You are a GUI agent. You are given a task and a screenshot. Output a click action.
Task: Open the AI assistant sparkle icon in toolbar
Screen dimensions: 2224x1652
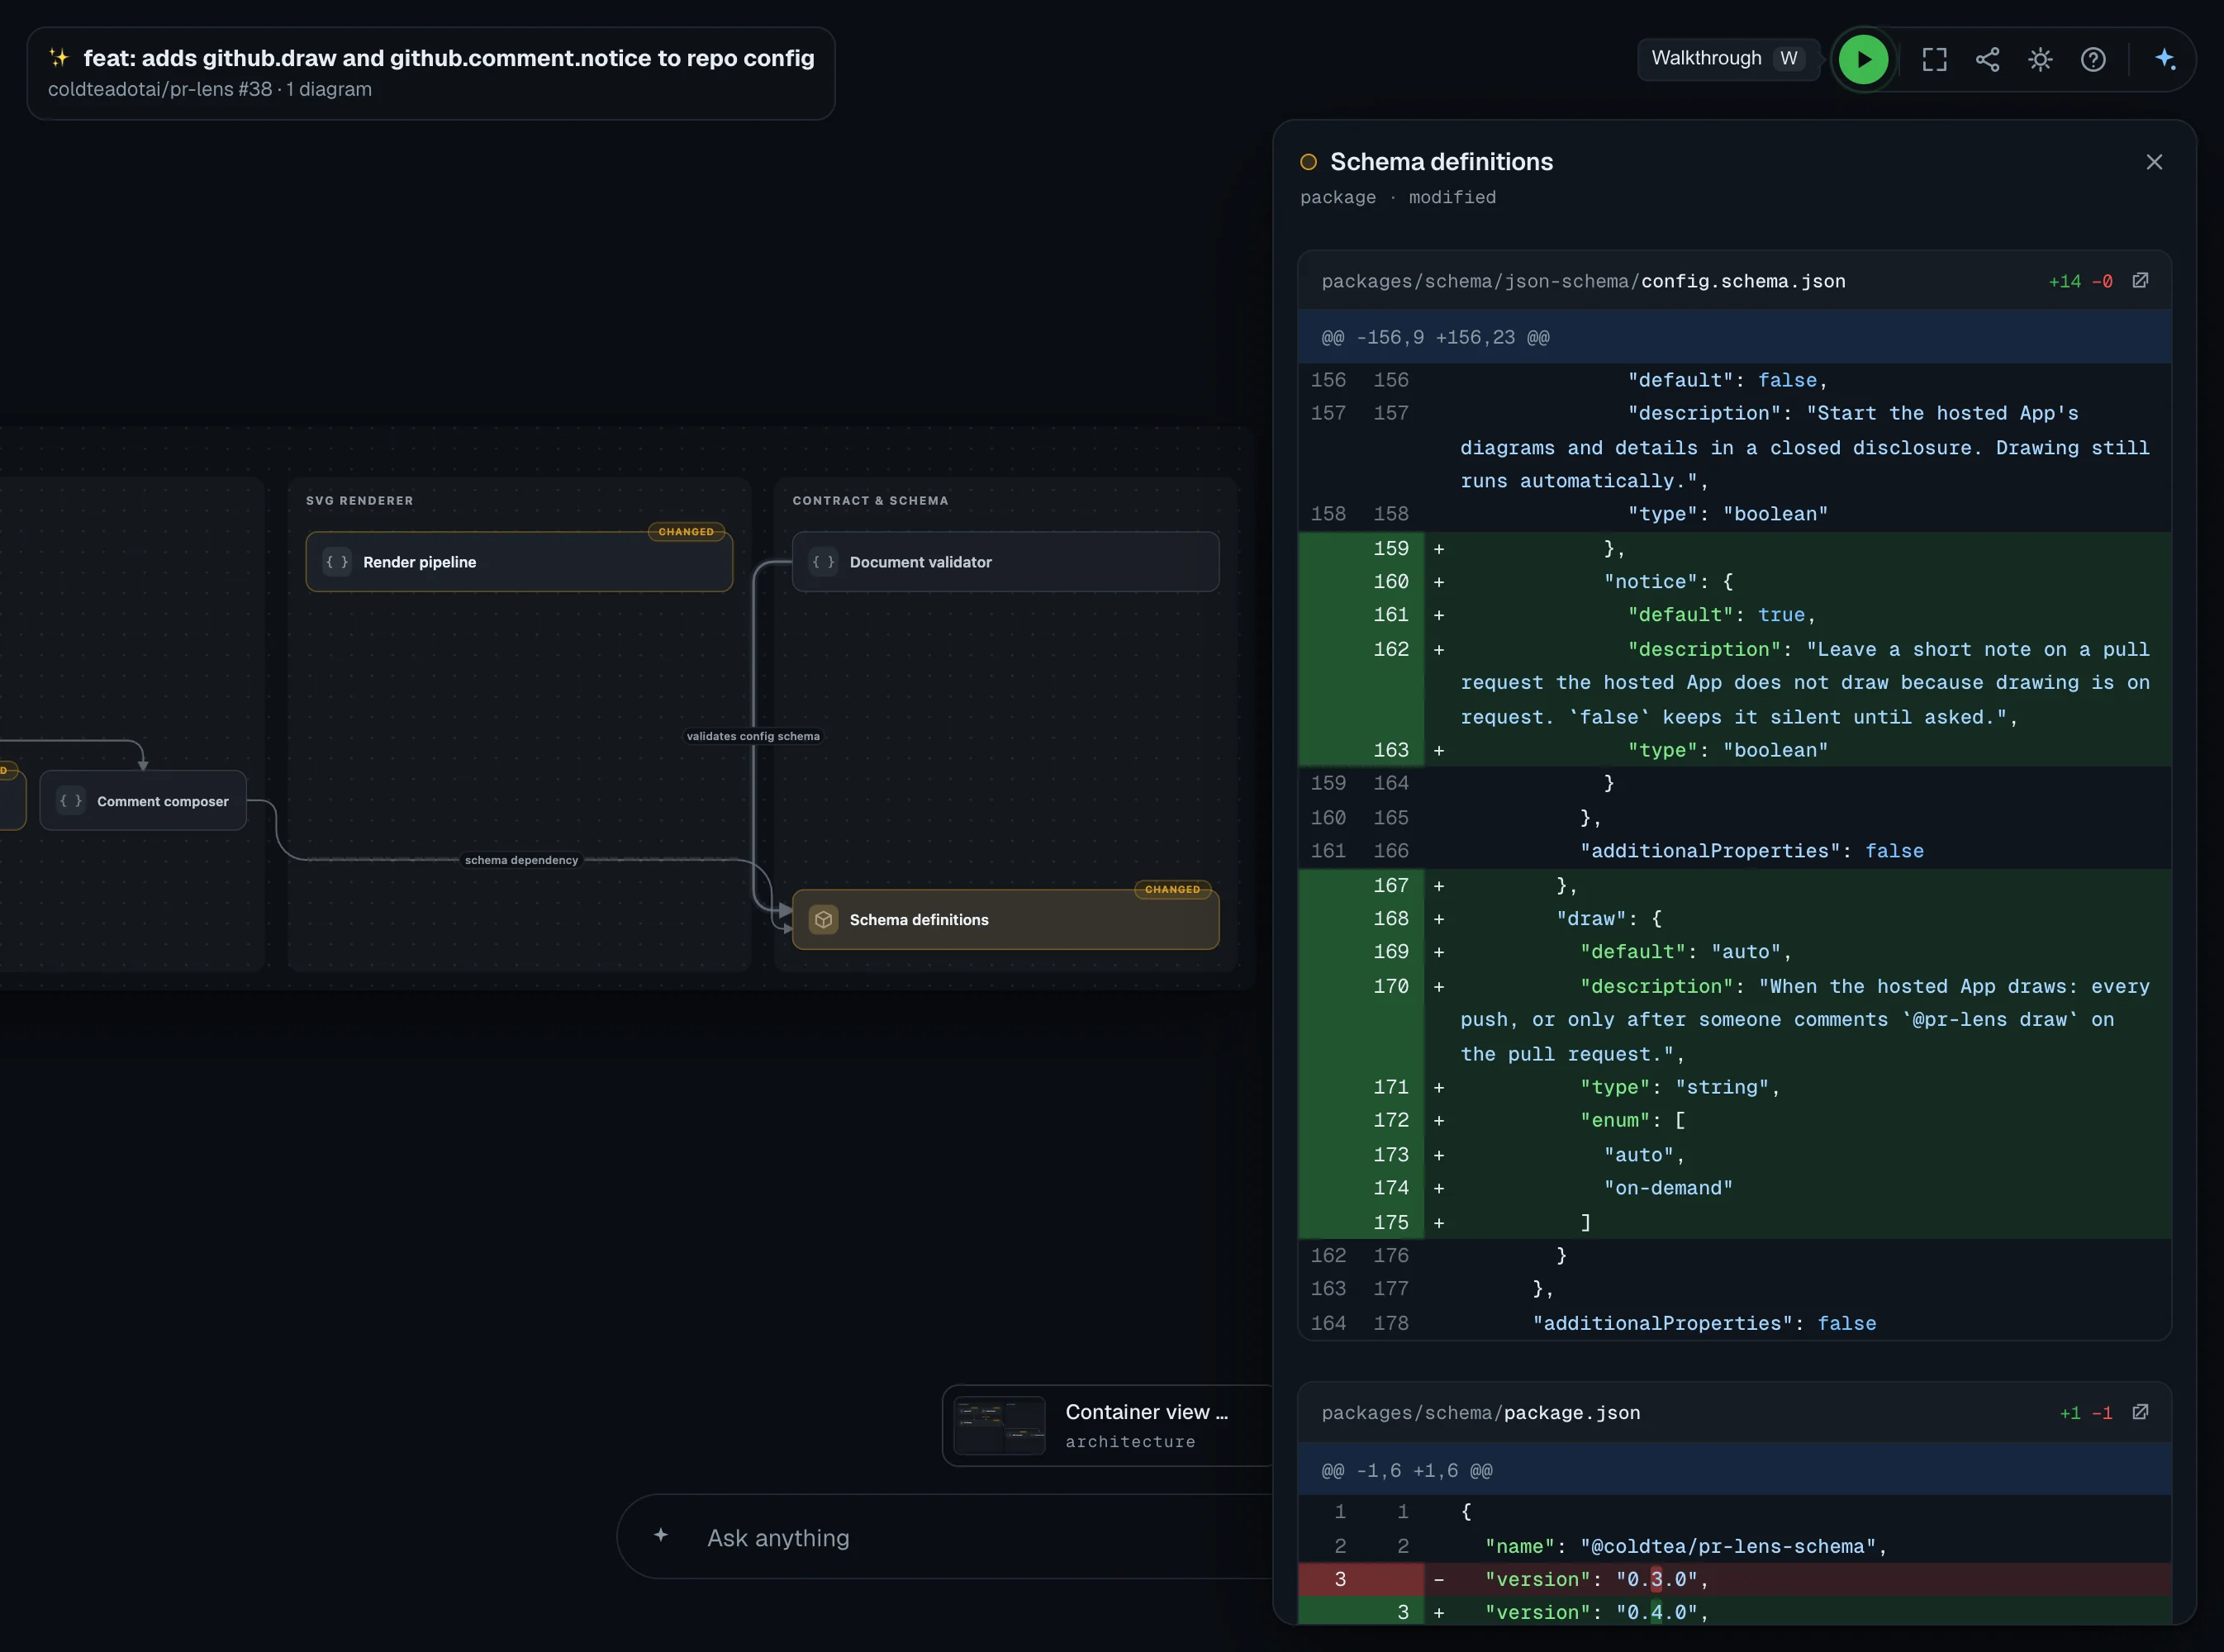pos(2165,59)
